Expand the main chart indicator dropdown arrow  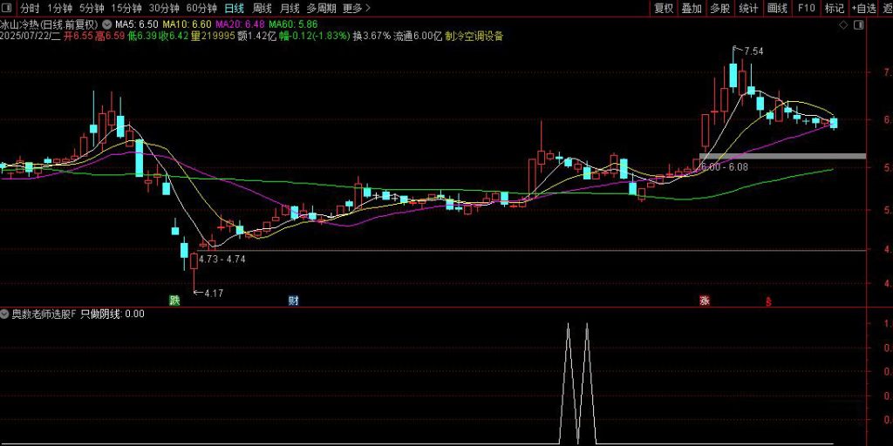pos(106,25)
